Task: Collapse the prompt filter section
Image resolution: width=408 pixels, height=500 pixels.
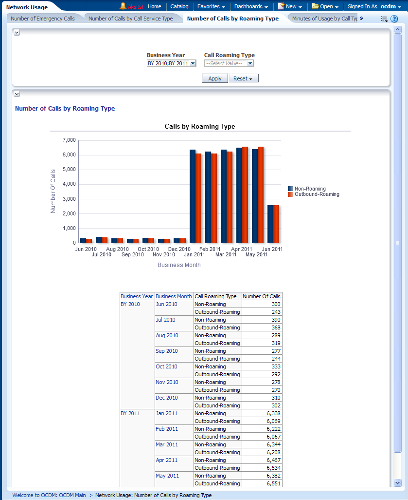Action: tap(17, 32)
